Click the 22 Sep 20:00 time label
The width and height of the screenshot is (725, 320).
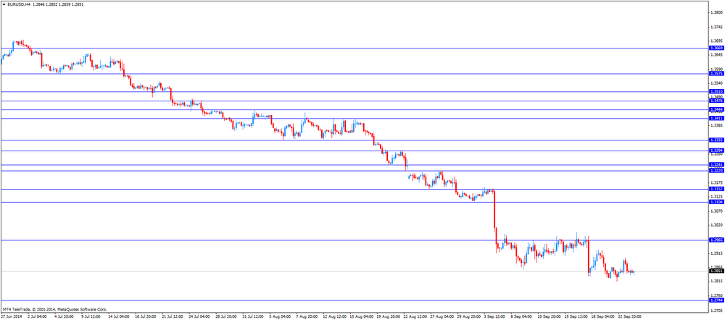coord(629,317)
